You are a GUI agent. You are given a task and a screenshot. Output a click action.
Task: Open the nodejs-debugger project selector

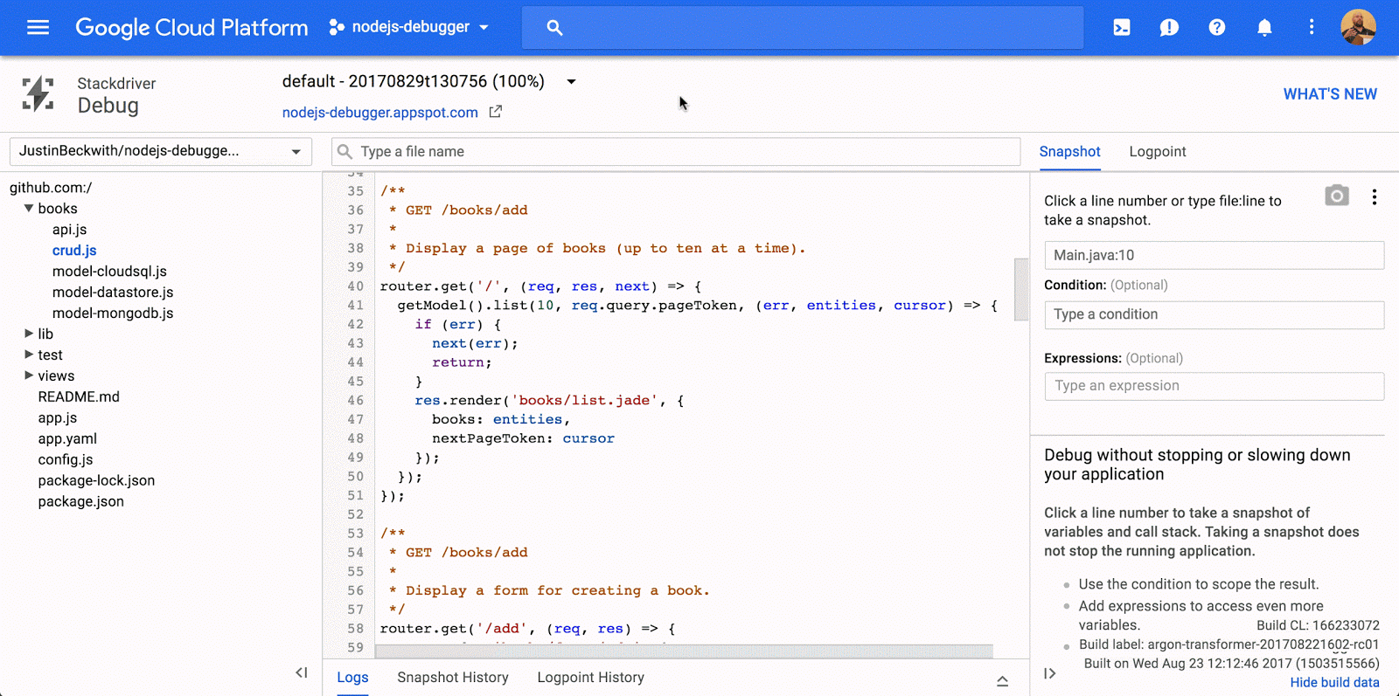pyautogui.click(x=409, y=27)
